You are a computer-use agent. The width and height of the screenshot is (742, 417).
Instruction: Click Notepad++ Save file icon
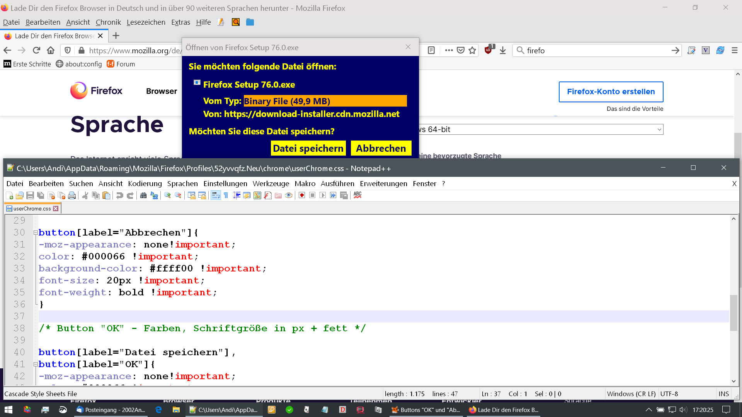coord(30,195)
